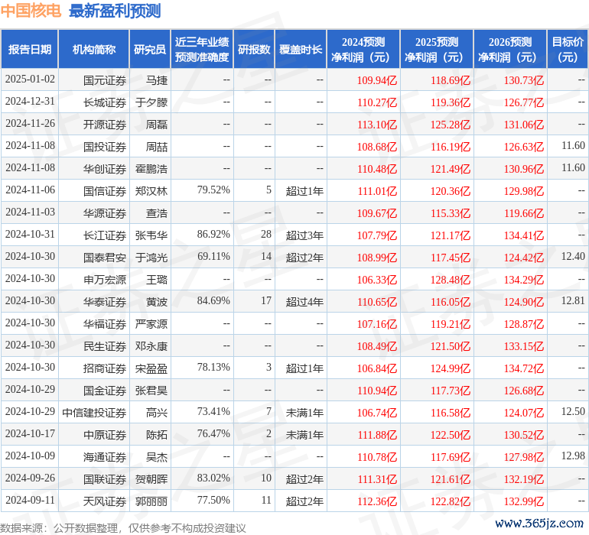Click the 119.36亿 profit value
This screenshot has width=589, height=535.
coord(451,102)
